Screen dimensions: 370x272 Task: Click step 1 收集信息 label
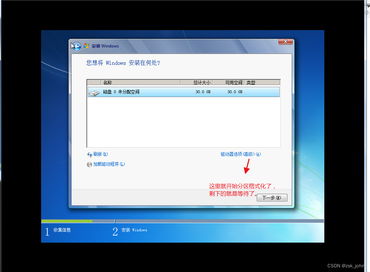[x=62, y=230]
